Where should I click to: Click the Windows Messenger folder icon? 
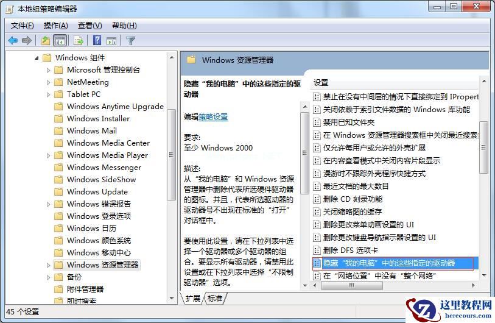(58, 168)
